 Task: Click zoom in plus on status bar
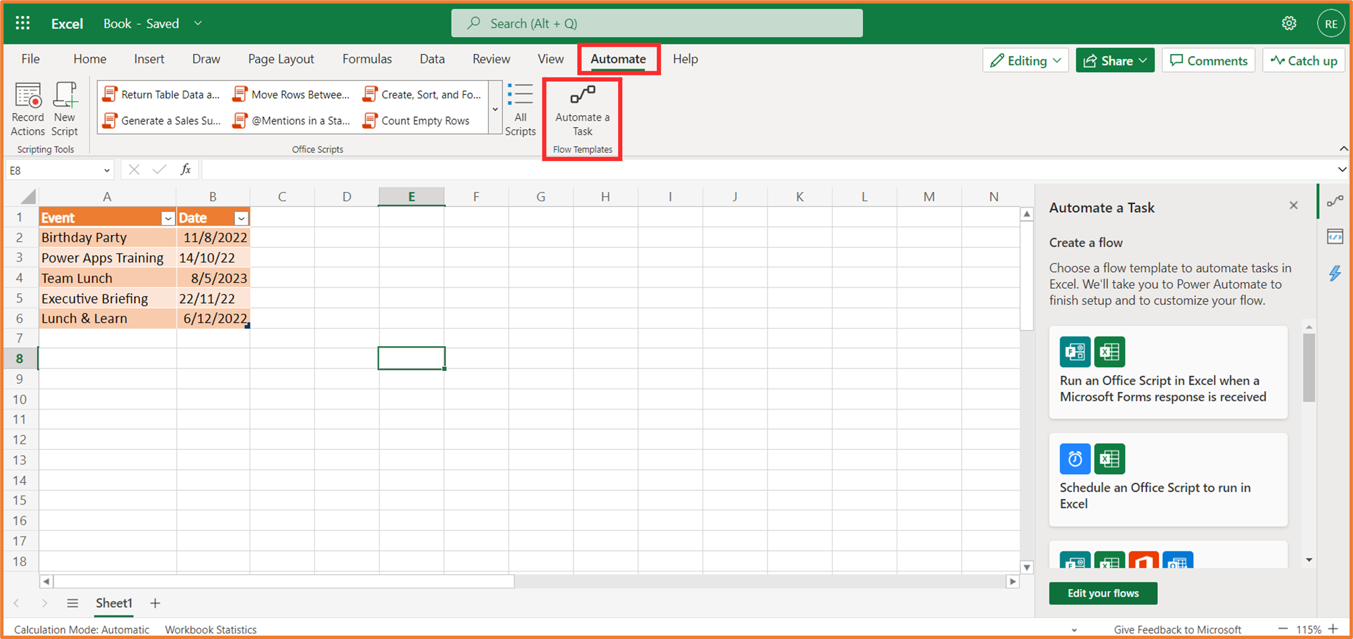click(x=1333, y=629)
